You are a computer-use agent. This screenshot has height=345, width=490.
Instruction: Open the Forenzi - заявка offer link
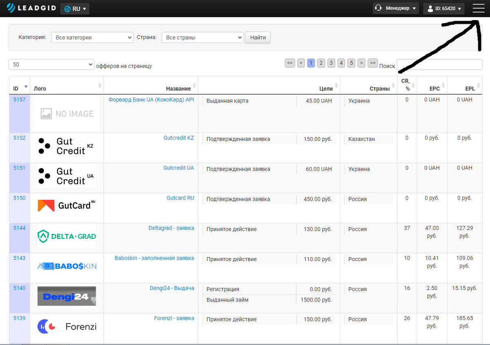[174, 318]
